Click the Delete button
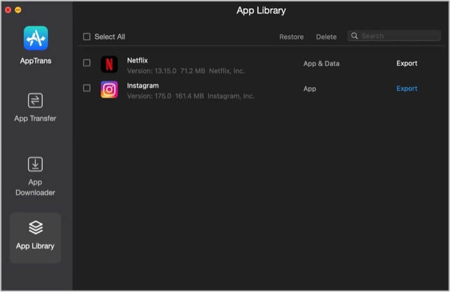This screenshot has width=450, height=292. click(x=326, y=37)
